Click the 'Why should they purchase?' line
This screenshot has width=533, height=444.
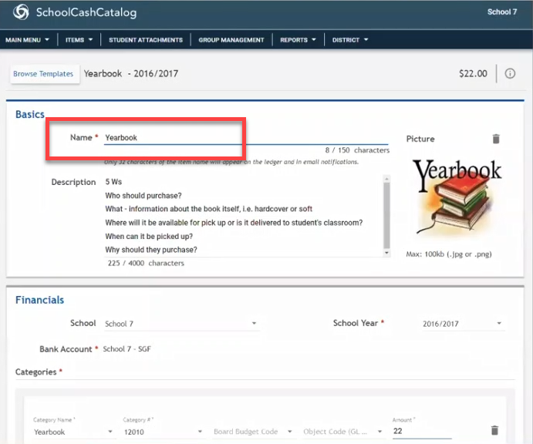[x=151, y=250]
